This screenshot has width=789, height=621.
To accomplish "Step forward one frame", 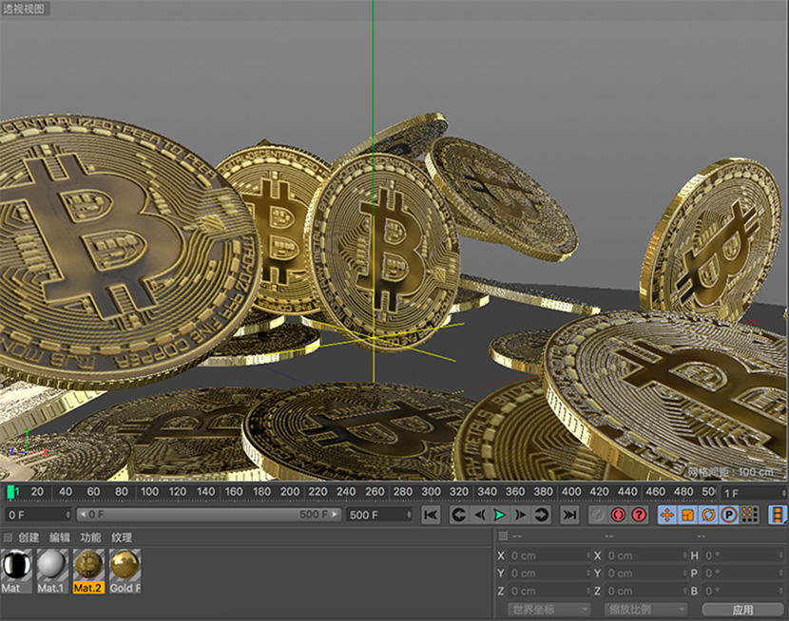I will tap(520, 515).
